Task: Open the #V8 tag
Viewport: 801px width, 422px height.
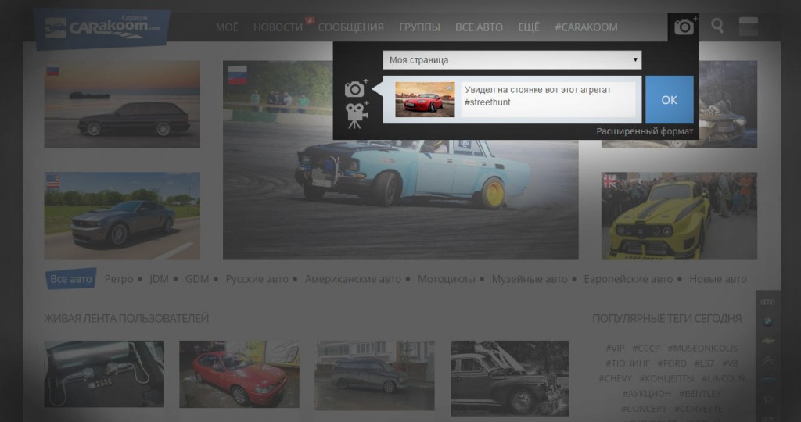Action: point(730,363)
